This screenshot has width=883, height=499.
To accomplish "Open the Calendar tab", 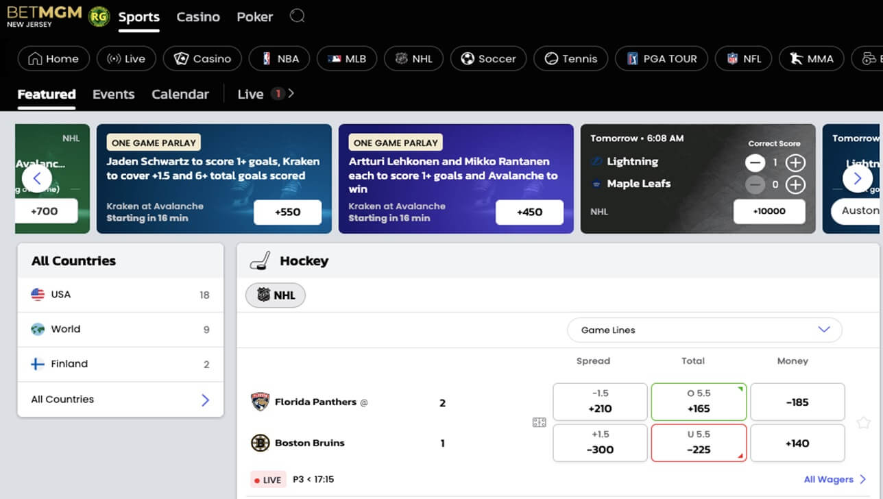I will pos(180,95).
